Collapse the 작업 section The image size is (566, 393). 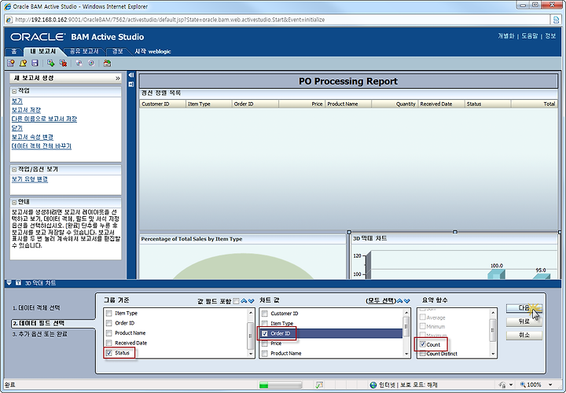(x=14, y=91)
